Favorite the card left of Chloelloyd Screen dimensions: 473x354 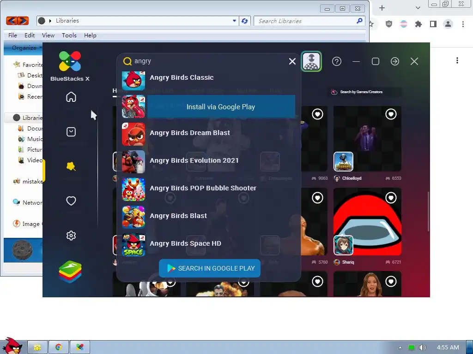coord(317,114)
